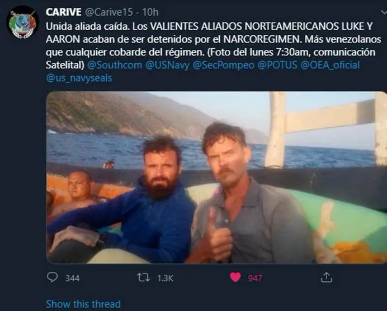Screen dimensions: 387x311
Task: Open the @POTUS mention
Action: point(277,65)
